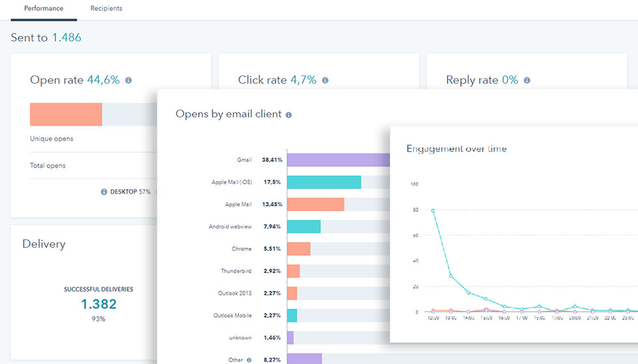638x364 pixels.
Task: Click the orange open rate progress bar
Action: (66, 114)
